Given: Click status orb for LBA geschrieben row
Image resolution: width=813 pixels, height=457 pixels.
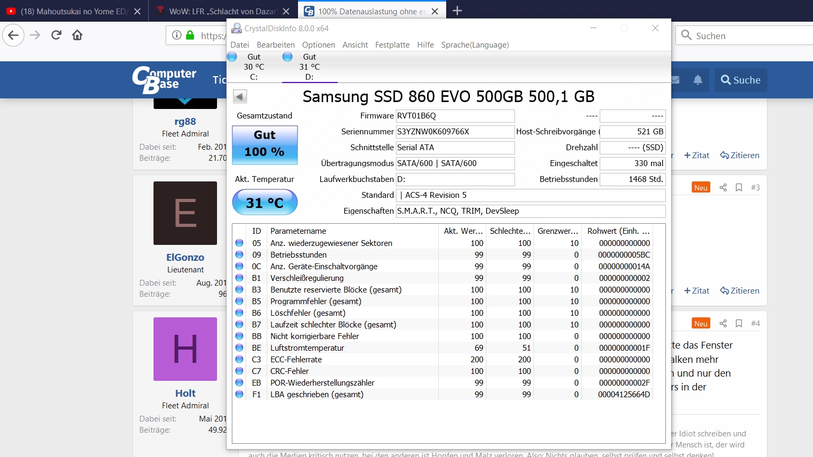Looking at the screenshot, I should tap(239, 395).
